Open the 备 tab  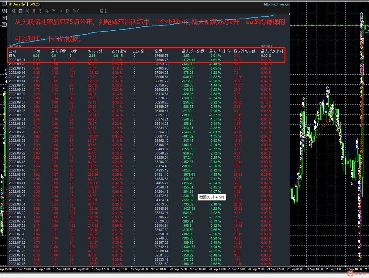click(67, 11)
